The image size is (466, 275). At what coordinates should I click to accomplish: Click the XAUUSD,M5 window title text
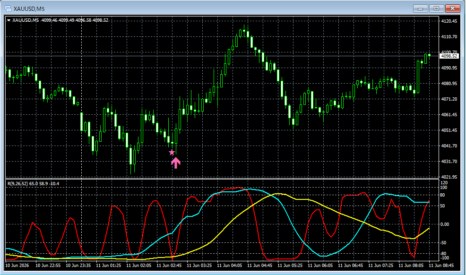pyautogui.click(x=29, y=9)
